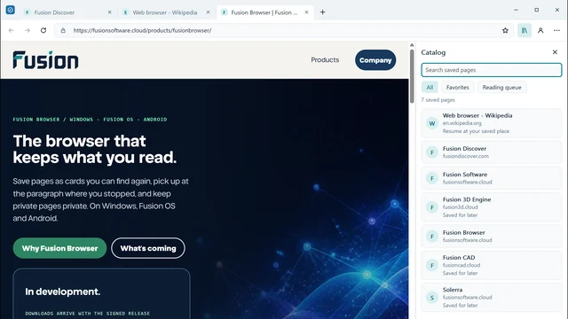This screenshot has height=319, width=568.
Task: Select the Fusion Browser tab
Action: [x=264, y=12]
